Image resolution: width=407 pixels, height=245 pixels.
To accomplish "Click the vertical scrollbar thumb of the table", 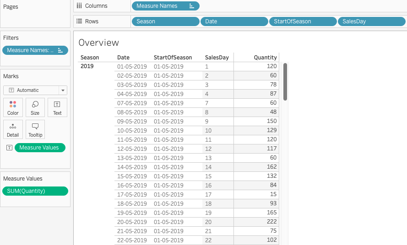I will [x=285, y=81].
